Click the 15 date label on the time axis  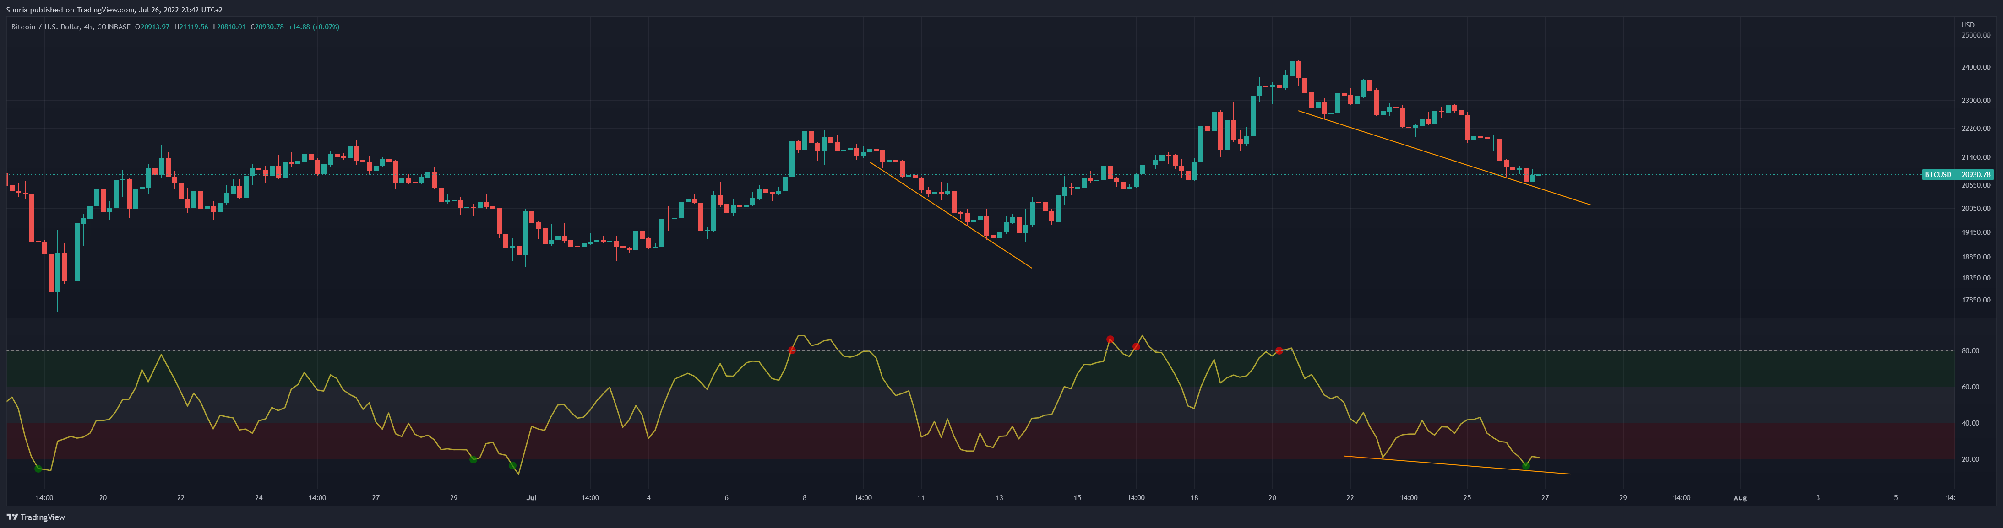[x=1078, y=498]
